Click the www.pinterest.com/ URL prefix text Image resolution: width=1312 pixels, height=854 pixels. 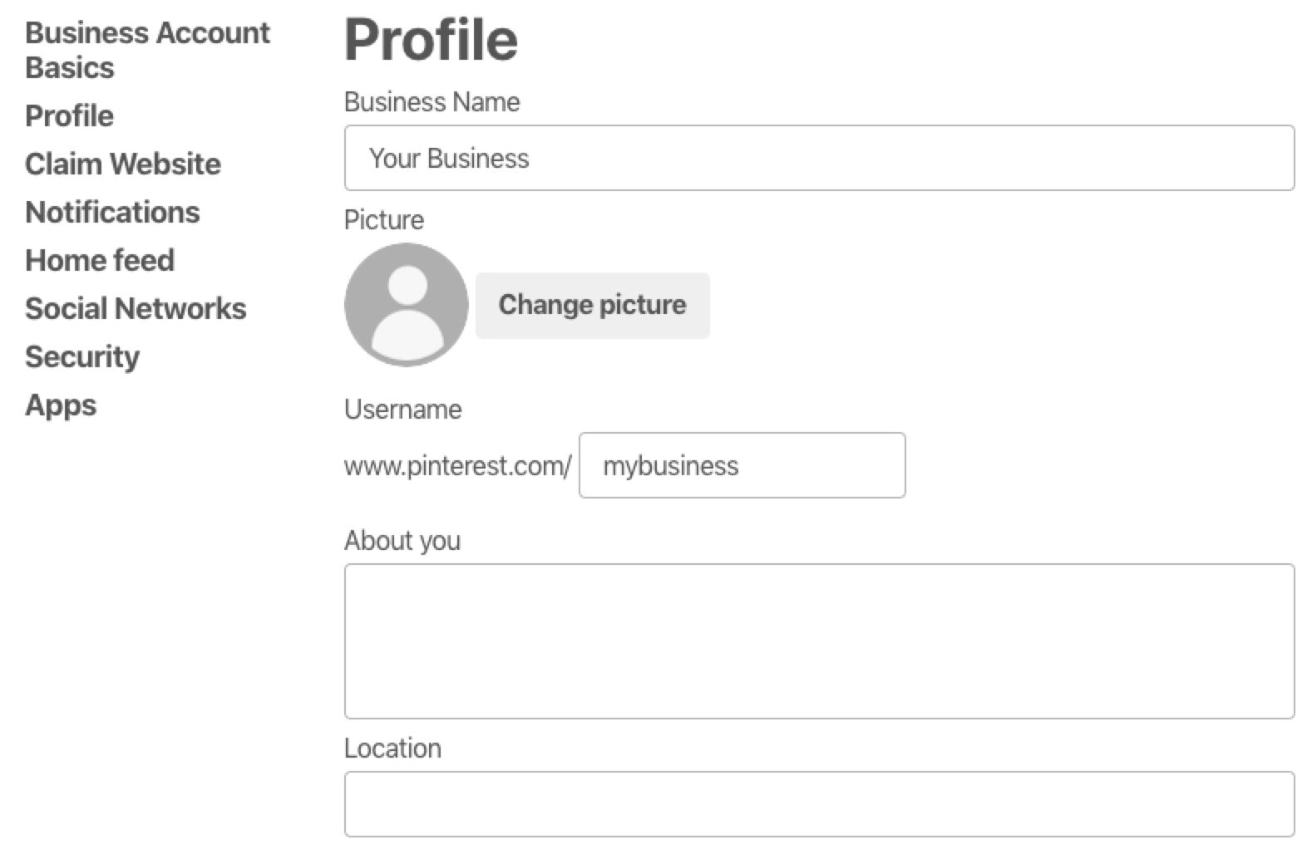(x=457, y=465)
